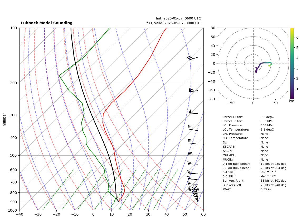The height and width of the screenshot is (219, 301).
Task: Click the wind barb near 300 millibar
Action: (x=193, y=112)
